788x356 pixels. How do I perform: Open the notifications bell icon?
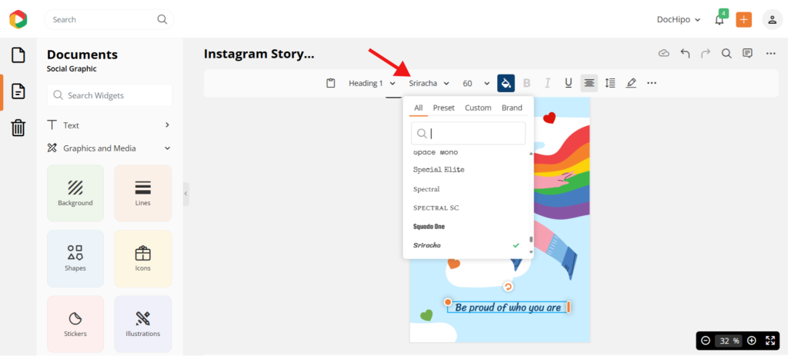click(x=720, y=20)
